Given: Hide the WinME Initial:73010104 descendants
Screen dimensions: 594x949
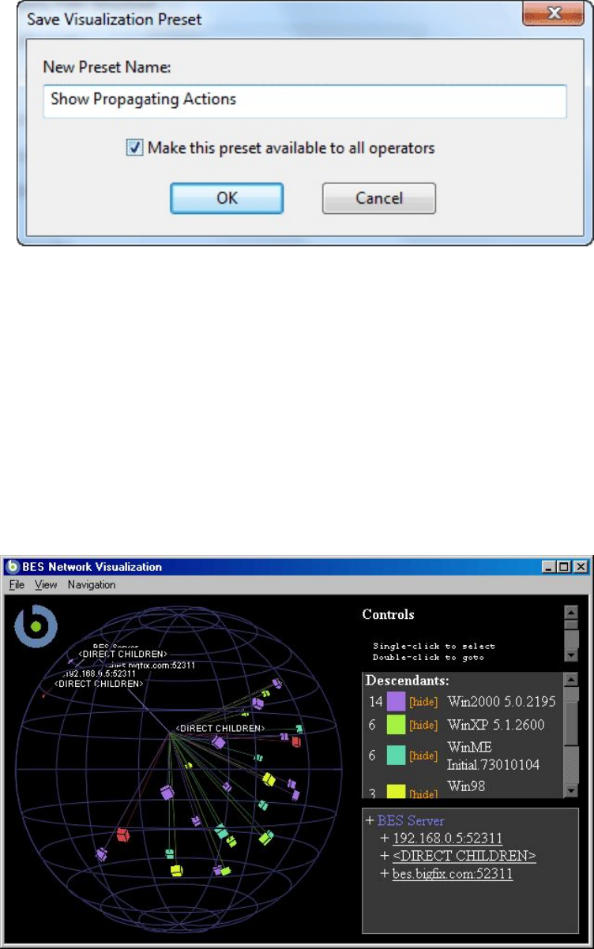Looking at the screenshot, I should tap(423, 756).
